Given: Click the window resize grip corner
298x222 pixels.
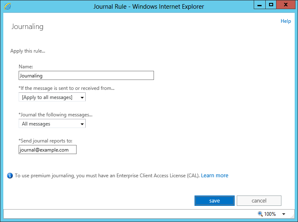Looking at the screenshot, I should pos(293,216).
